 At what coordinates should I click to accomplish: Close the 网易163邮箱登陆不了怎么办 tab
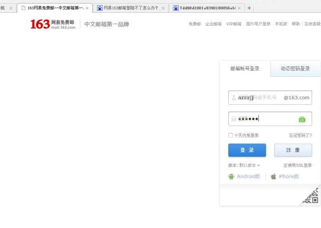(x=163, y=8)
